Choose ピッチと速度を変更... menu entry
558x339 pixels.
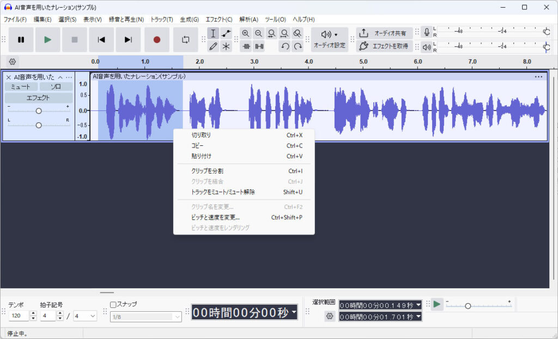(244, 217)
